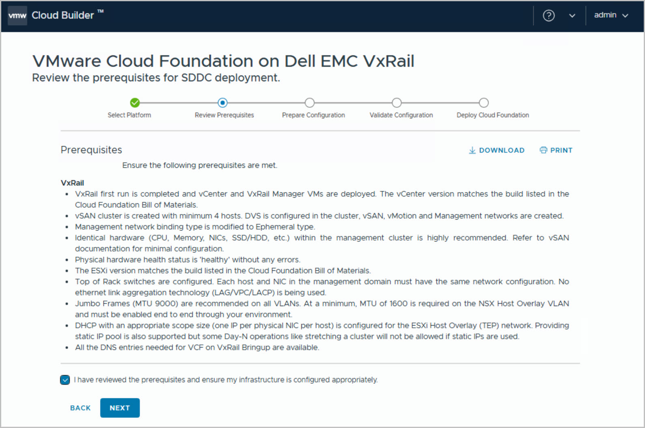Click the PRINT link text

point(561,150)
